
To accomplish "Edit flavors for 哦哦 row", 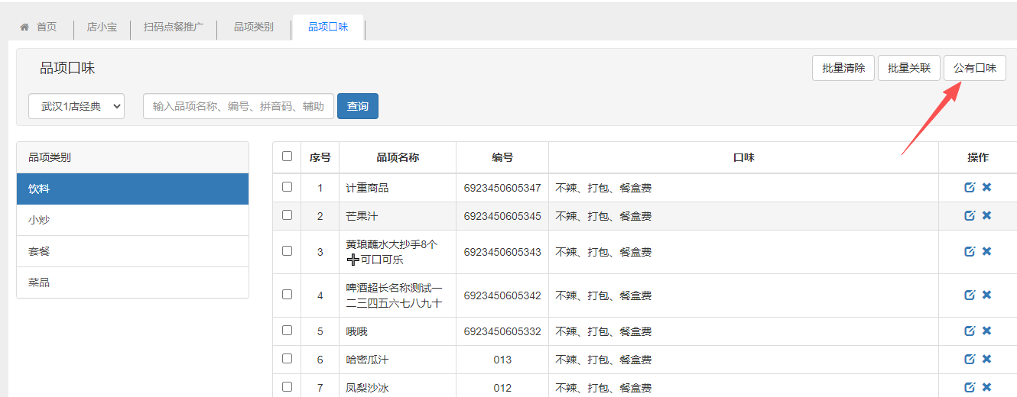I will [x=970, y=331].
